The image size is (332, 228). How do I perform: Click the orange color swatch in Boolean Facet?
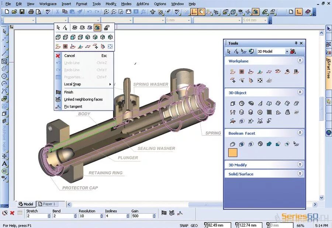(x=233, y=153)
